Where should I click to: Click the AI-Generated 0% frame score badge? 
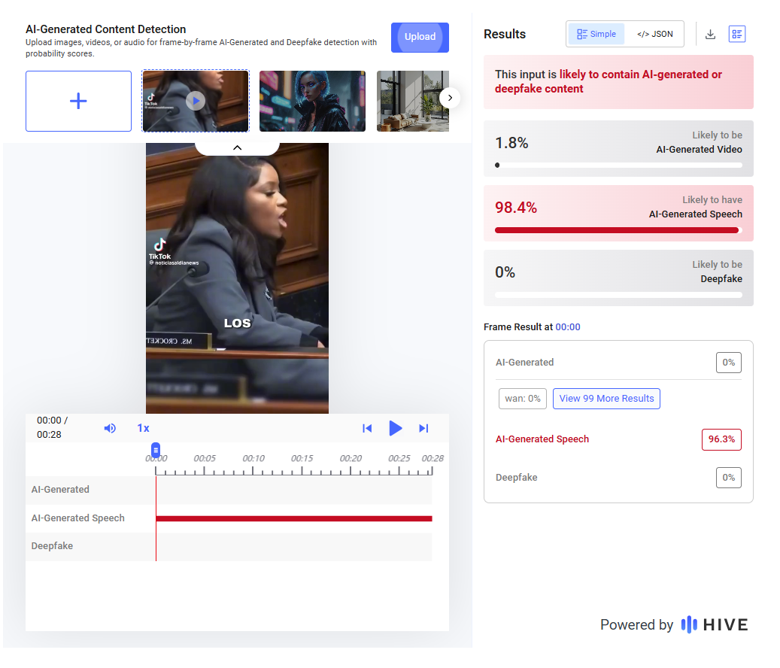pos(728,363)
